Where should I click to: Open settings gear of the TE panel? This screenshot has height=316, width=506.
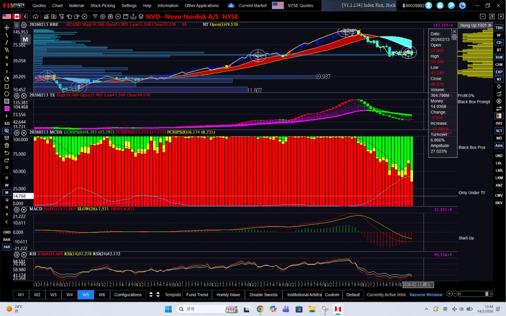click(x=17, y=96)
